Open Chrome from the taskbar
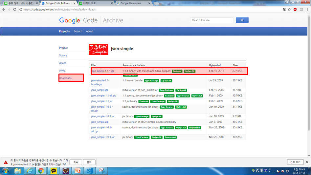The width and height of the screenshot is (311, 175). pyautogui.click(x=41, y=171)
